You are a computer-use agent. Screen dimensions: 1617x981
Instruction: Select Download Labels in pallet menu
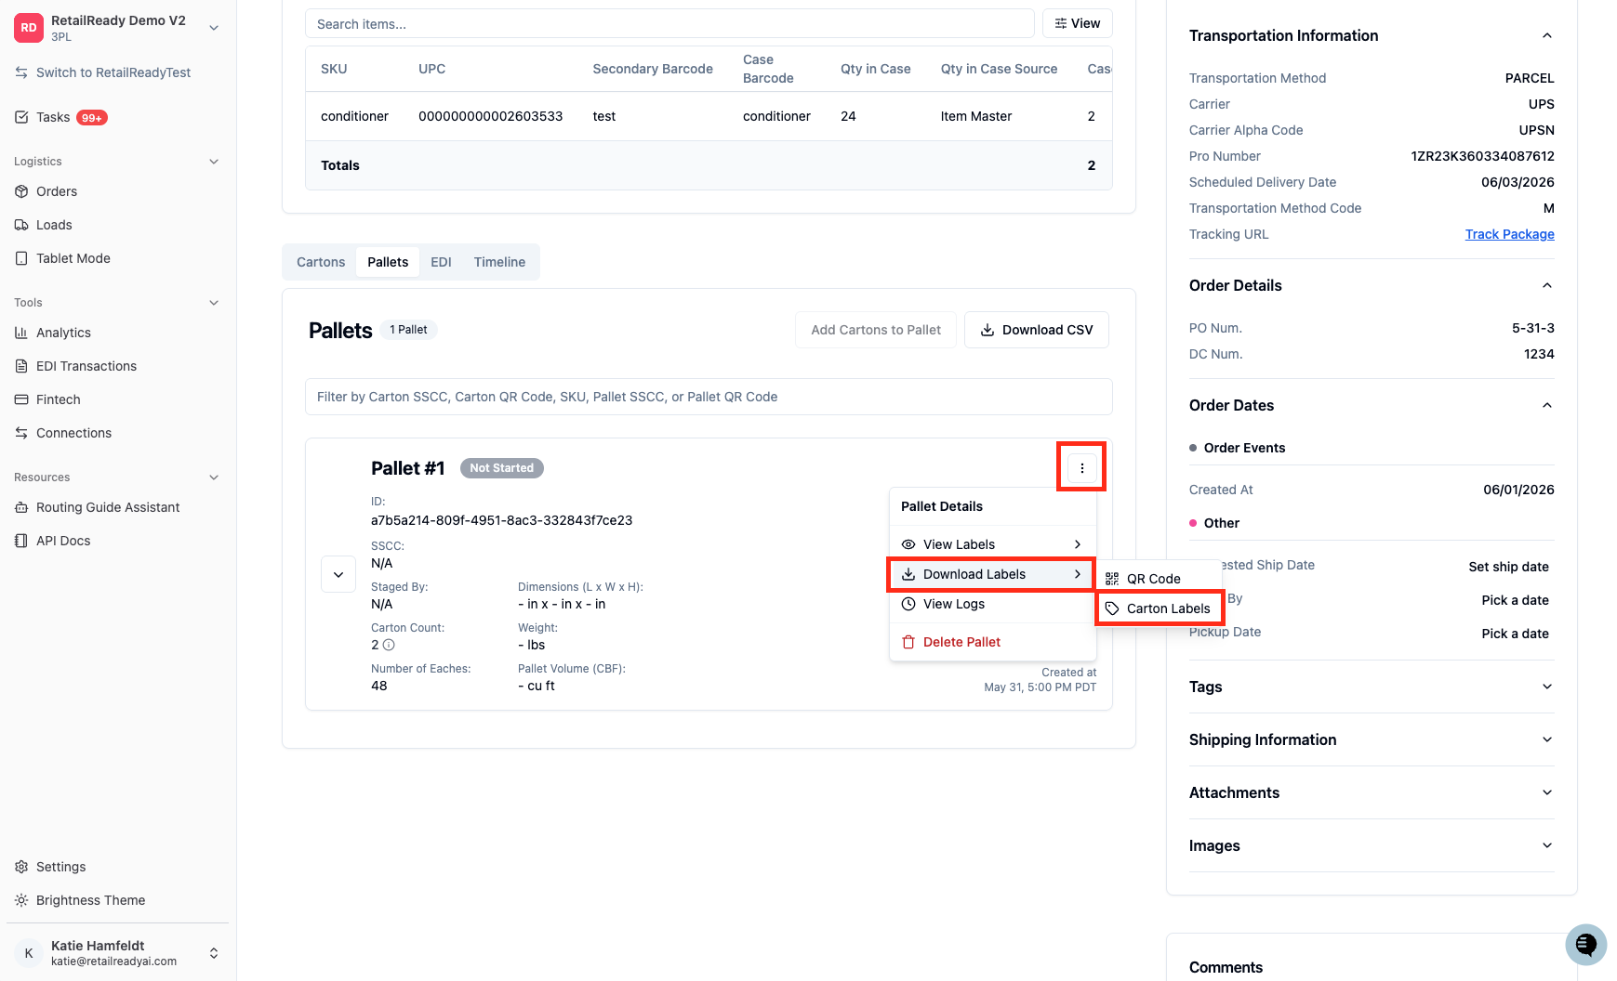click(992, 574)
